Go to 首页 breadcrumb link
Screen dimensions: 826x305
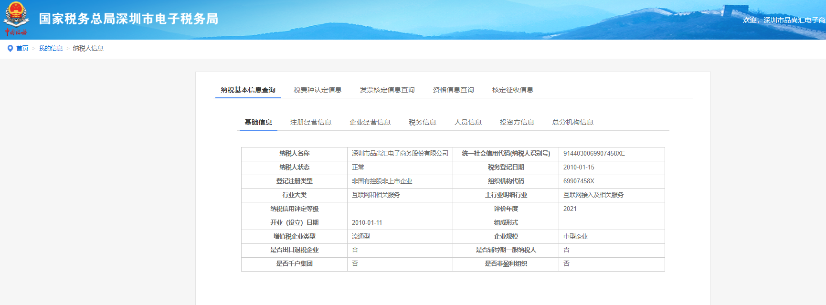(x=22, y=48)
